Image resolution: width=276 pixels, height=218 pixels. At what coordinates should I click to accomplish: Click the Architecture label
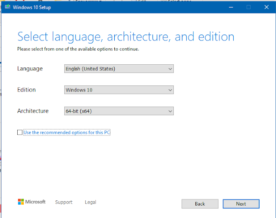pyautogui.click(x=33, y=111)
